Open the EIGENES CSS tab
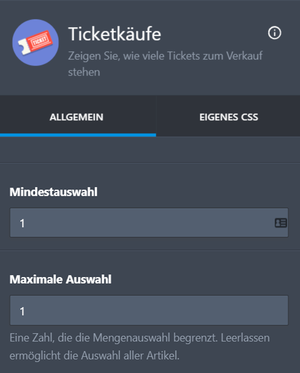This screenshot has height=373, width=300. tap(228, 118)
